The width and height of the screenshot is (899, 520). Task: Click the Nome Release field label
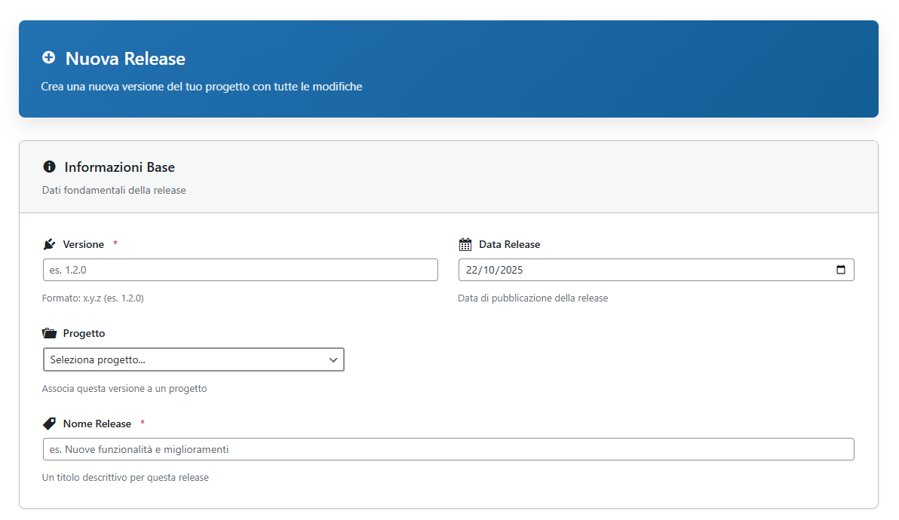tap(97, 424)
